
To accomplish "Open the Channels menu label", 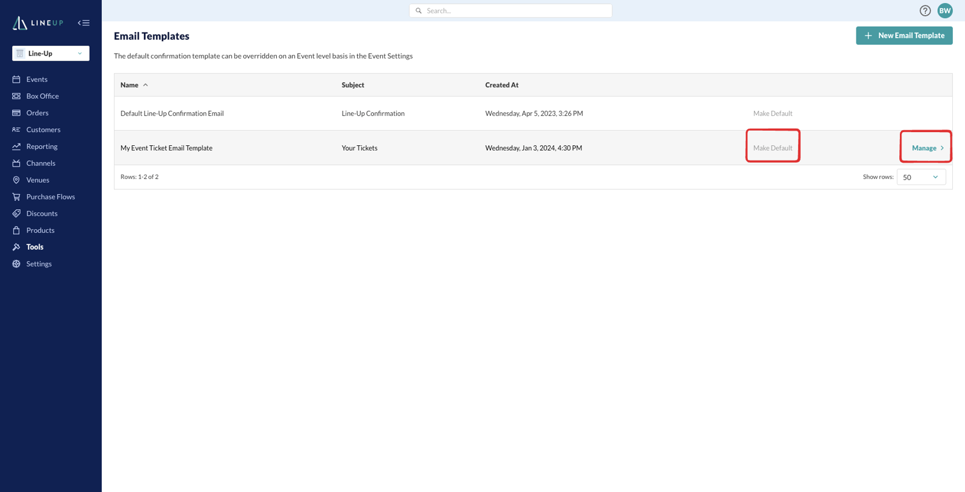I will [41, 163].
